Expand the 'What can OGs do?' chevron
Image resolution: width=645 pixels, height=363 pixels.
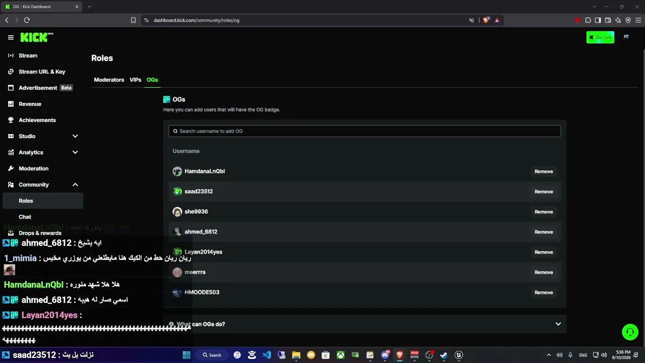pos(558,324)
